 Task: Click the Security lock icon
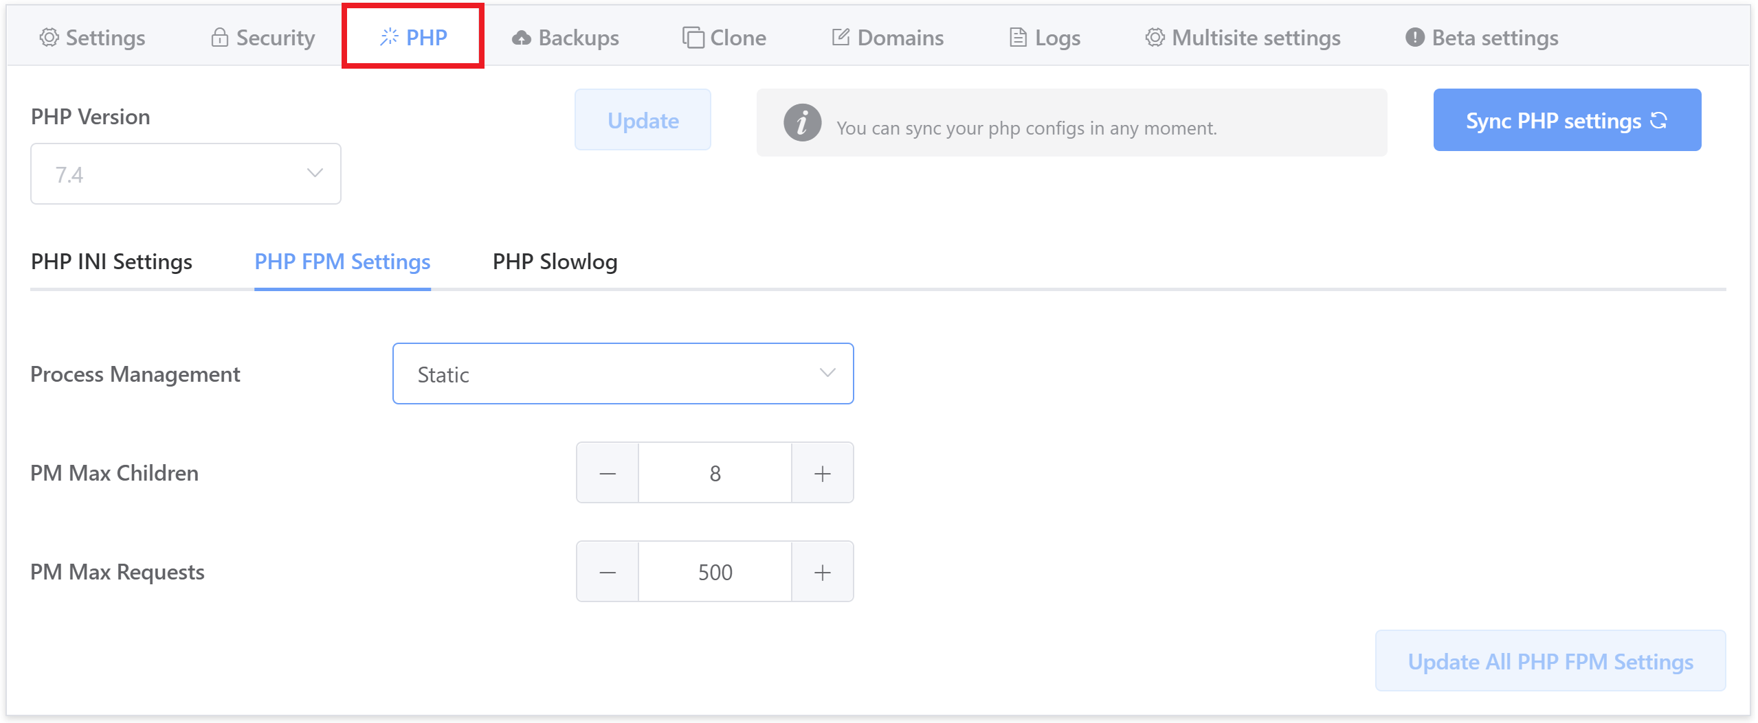point(219,38)
